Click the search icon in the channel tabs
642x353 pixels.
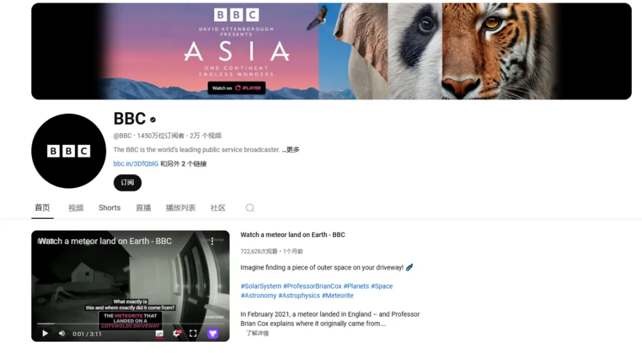point(250,208)
